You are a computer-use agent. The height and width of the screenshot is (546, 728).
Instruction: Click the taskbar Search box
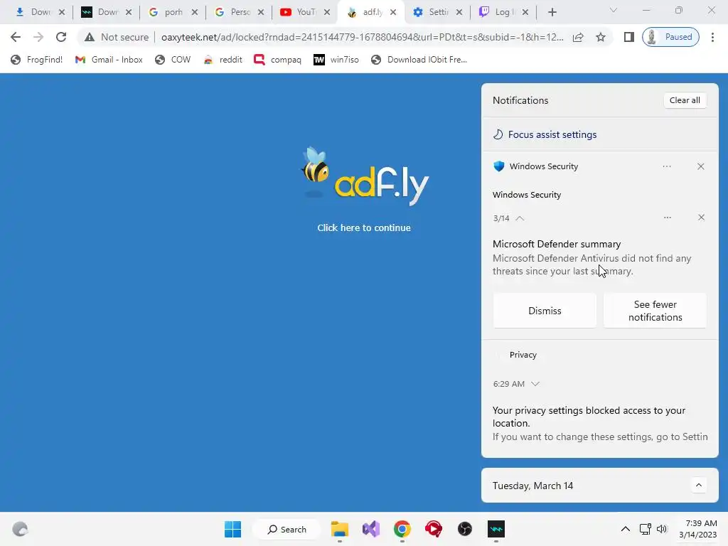coord(287,529)
